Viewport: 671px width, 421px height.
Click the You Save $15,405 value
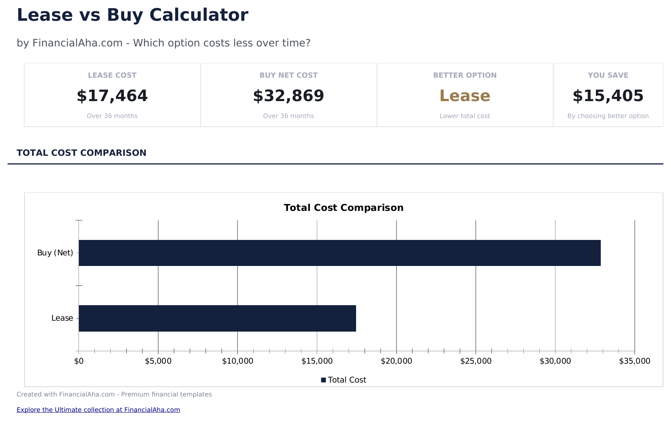(x=608, y=96)
